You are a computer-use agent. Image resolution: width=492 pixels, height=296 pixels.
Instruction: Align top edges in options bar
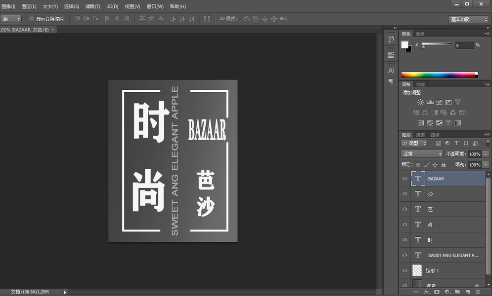(x=77, y=19)
